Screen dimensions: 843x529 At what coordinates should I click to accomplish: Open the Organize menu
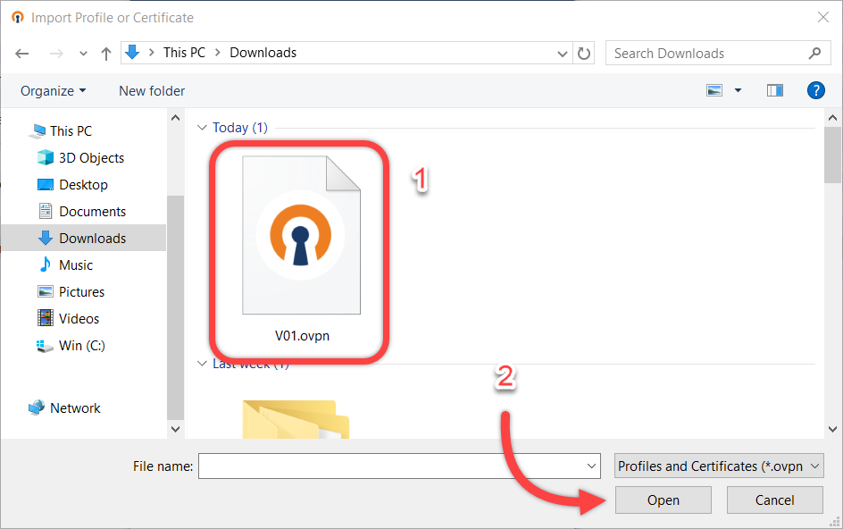tap(54, 91)
